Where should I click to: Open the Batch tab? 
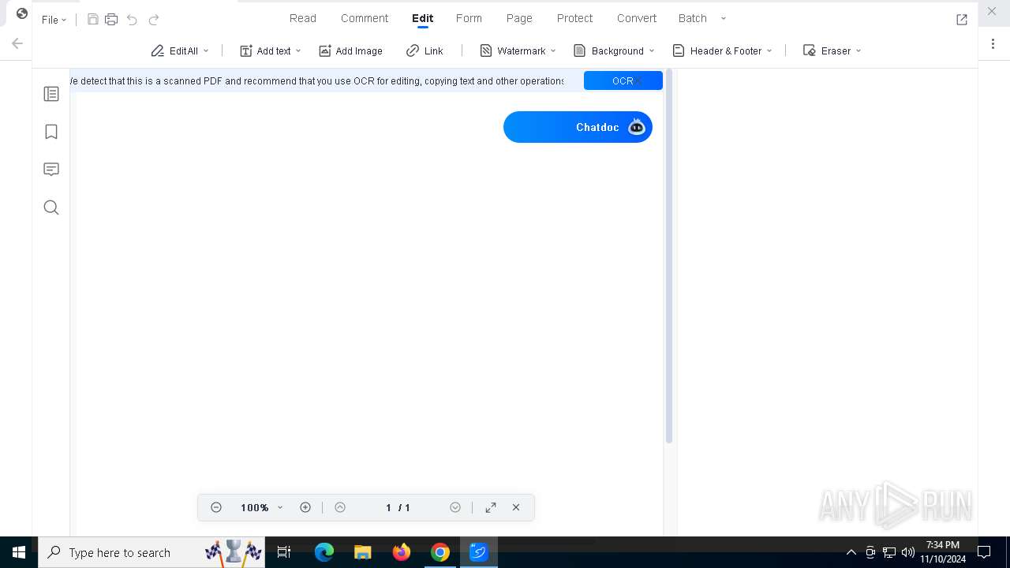(x=693, y=18)
